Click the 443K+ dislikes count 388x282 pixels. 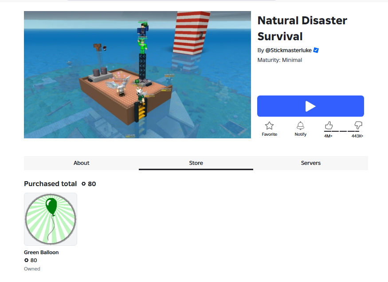coord(357,136)
